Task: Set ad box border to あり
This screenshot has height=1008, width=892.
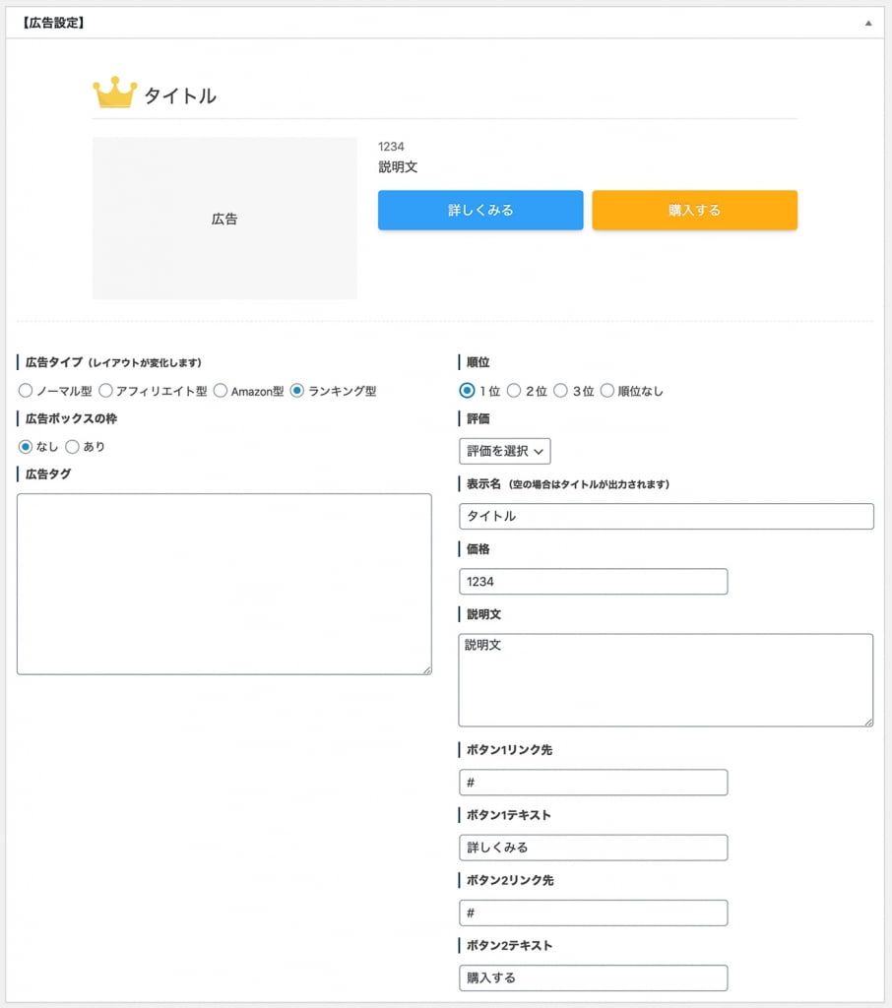Action: (x=73, y=446)
